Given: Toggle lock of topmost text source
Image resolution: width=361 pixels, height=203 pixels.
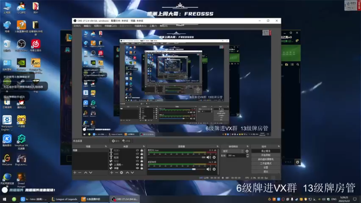Looking at the screenshot, I should click(142, 150).
